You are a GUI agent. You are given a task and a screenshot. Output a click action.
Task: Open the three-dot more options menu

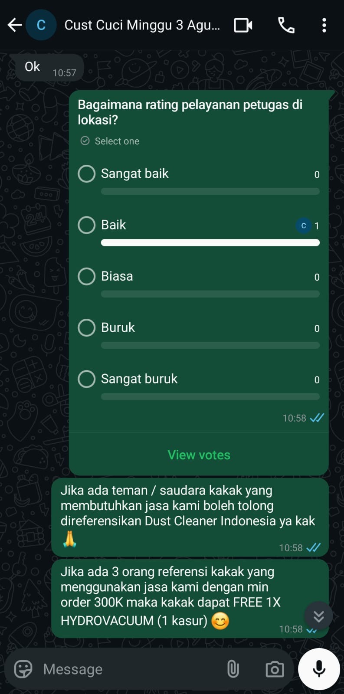click(x=324, y=25)
